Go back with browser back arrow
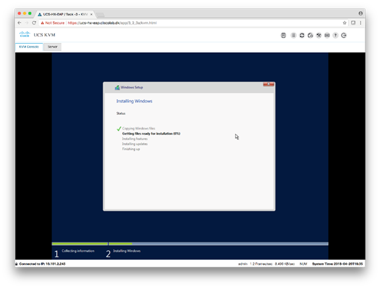The image size is (380, 288). point(20,22)
